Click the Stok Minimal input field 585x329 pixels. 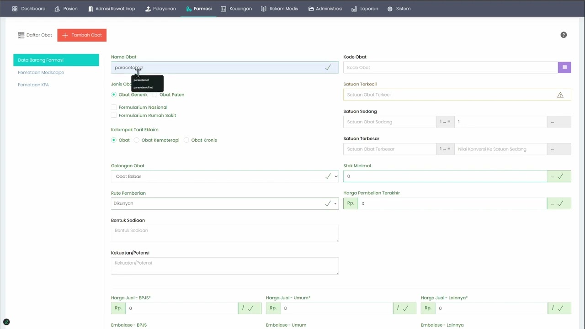click(x=445, y=176)
